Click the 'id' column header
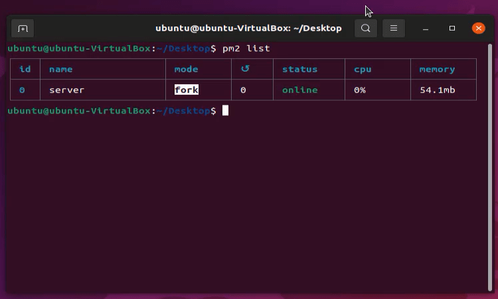Viewport: 498px width, 299px height. 25,69
